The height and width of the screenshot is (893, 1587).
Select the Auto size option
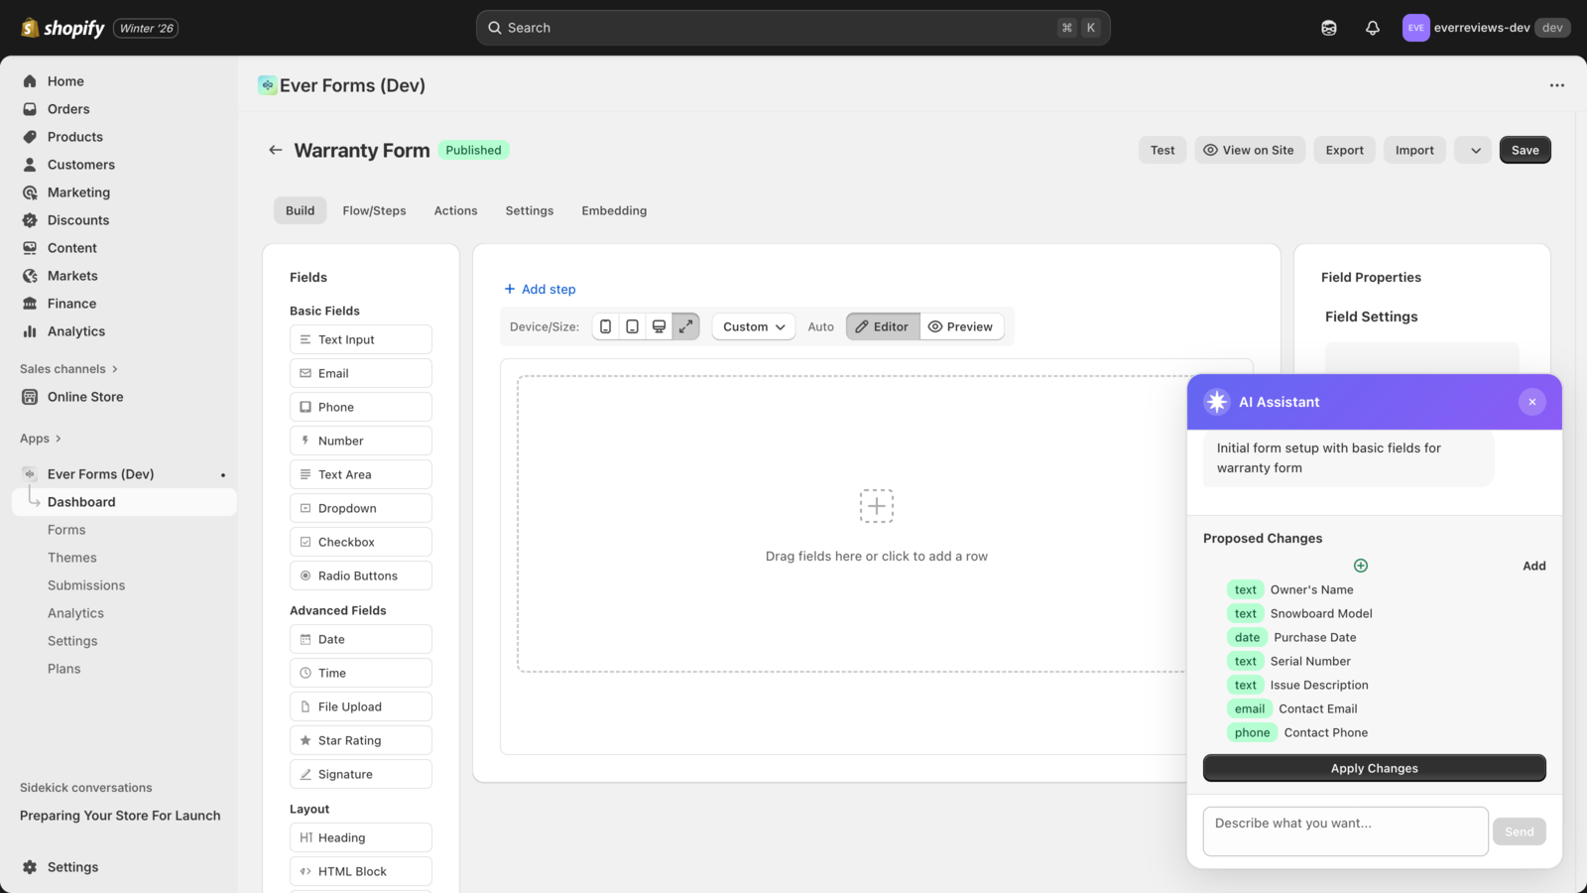(x=819, y=325)
